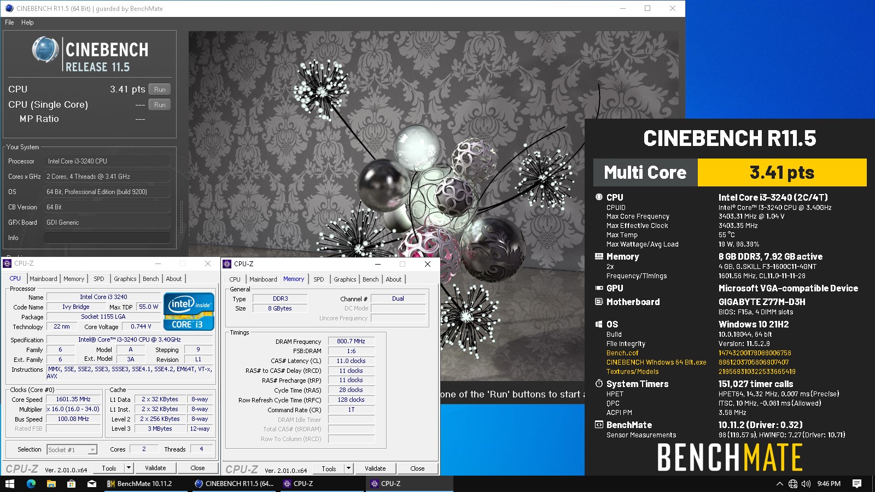Select CPU tab in right CPU-Z window
This screenshot has width=875, height=492.
(235, 279)
